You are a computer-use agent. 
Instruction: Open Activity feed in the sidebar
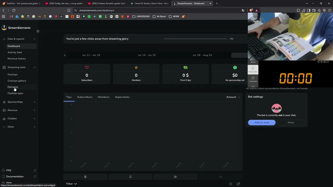tap(22, 52)
